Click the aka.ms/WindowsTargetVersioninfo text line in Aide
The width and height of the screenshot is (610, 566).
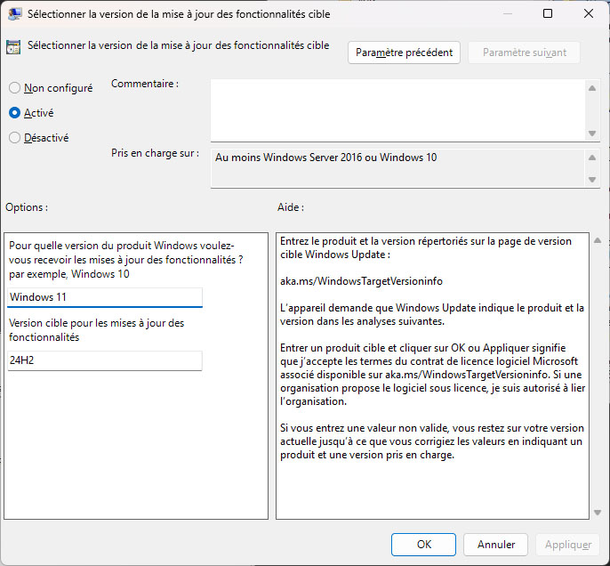tap(361, 281)
